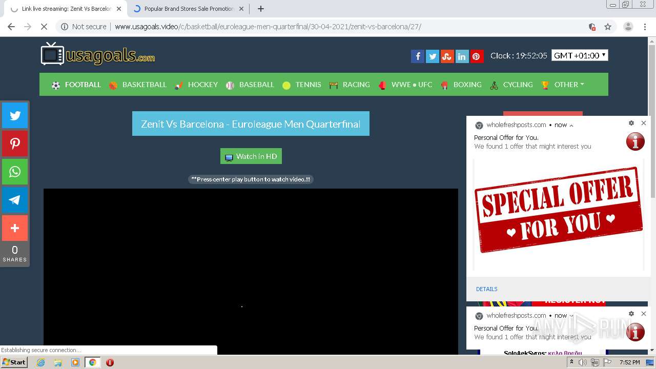Open the media player taskbar icon
Screen dimensions: 656x369
[x=75, y=362]
